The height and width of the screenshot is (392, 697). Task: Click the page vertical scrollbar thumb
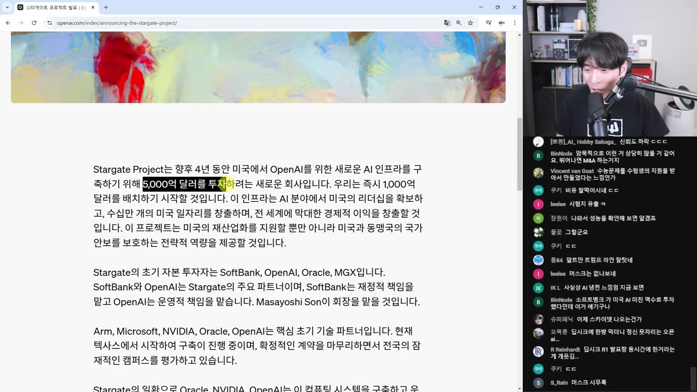(x=520, y=154)
